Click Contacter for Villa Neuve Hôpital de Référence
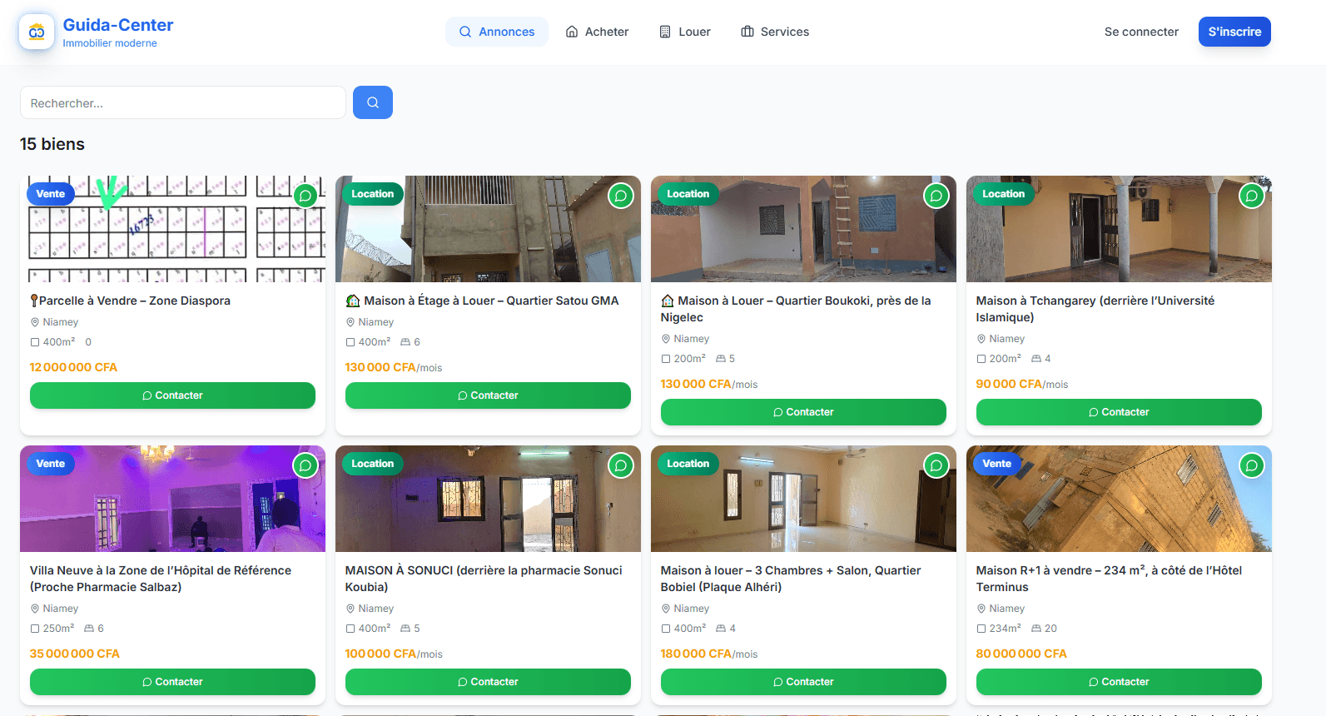The image size is (1326, 716). (x=172, y=682)
